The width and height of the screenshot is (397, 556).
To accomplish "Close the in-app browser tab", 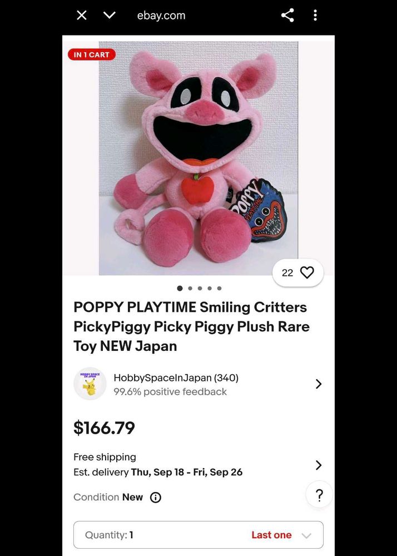I will 82,16.
